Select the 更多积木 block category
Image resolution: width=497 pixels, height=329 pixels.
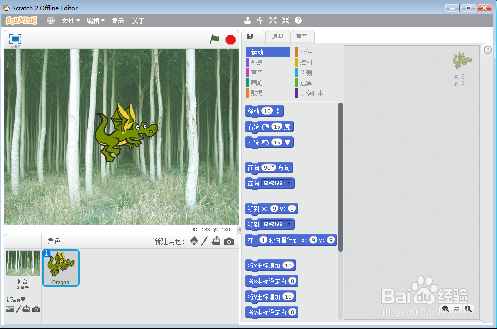pyautogui.click(x=317, y=93)
